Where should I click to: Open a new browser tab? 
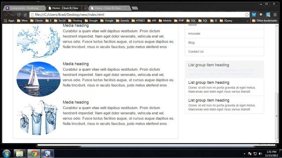[x=135, y=8]
